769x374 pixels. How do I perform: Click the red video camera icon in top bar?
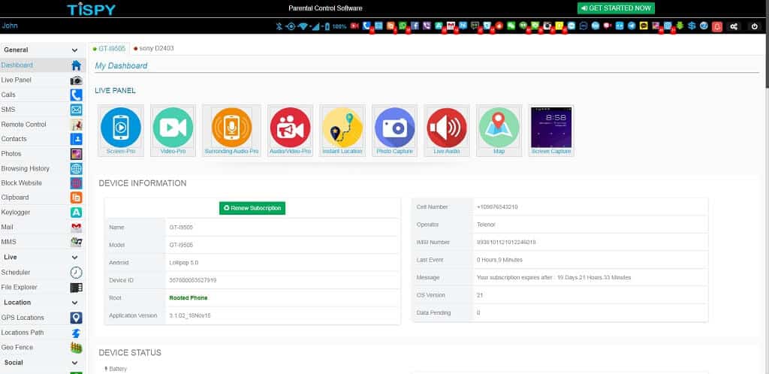pos(354,26)
